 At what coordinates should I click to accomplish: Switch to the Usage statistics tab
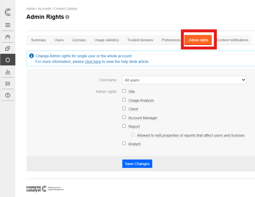(x=107, y=40)
